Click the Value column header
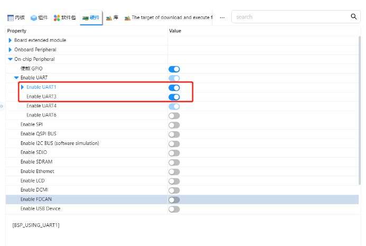The width and height of the screenshot is (366, 246). 175,31
